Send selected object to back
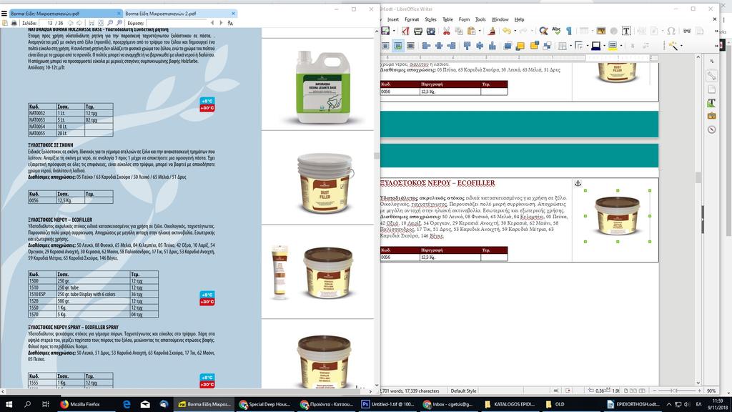 point(547,45)
